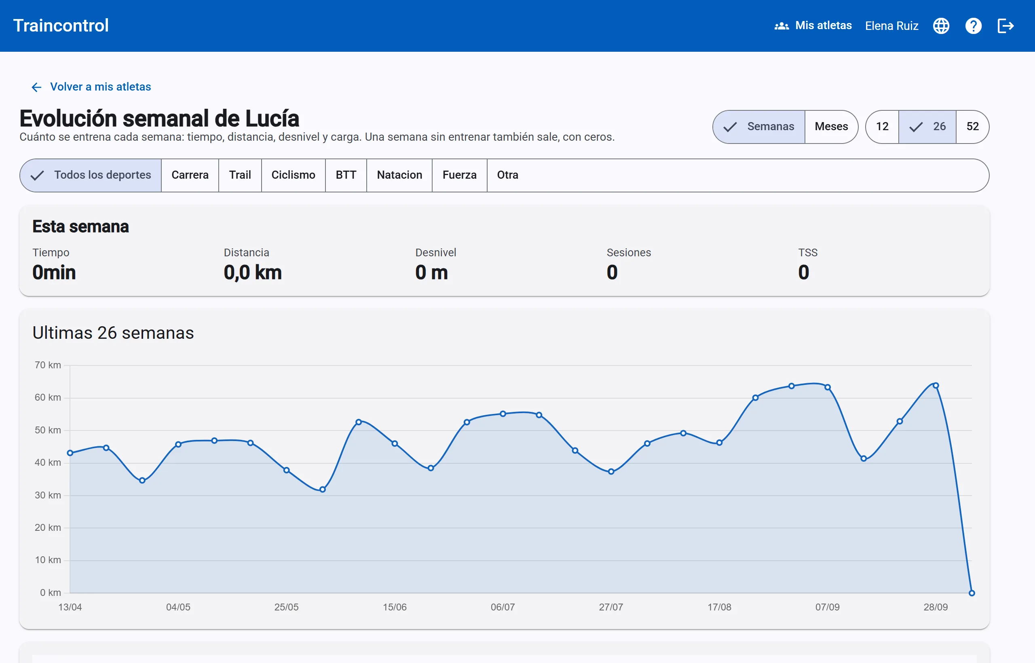The width and height of the screenshot is (1035, 663).
Task: Click the group icon beside Mis atletas
Action: pos(782,26)
